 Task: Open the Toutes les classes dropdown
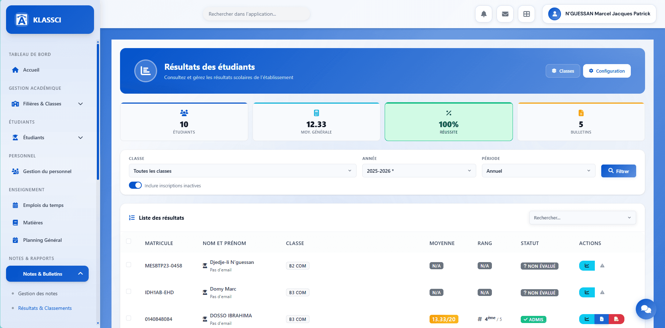tap(242, 171)
